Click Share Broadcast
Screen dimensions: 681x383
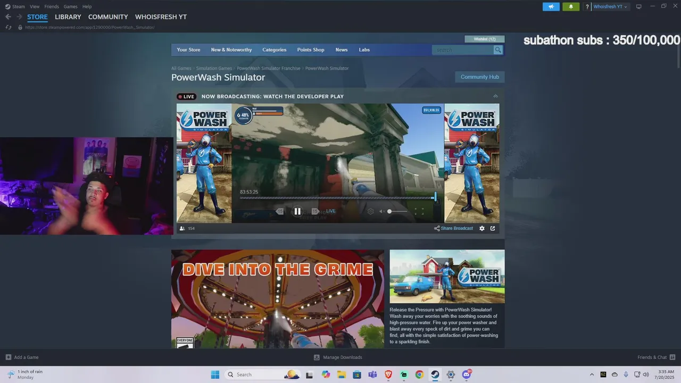[x=453, y=228]
